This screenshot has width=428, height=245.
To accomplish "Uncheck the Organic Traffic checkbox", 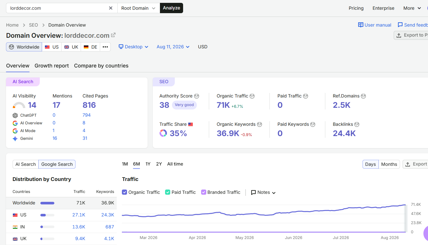I will click(x=124, y=192).
